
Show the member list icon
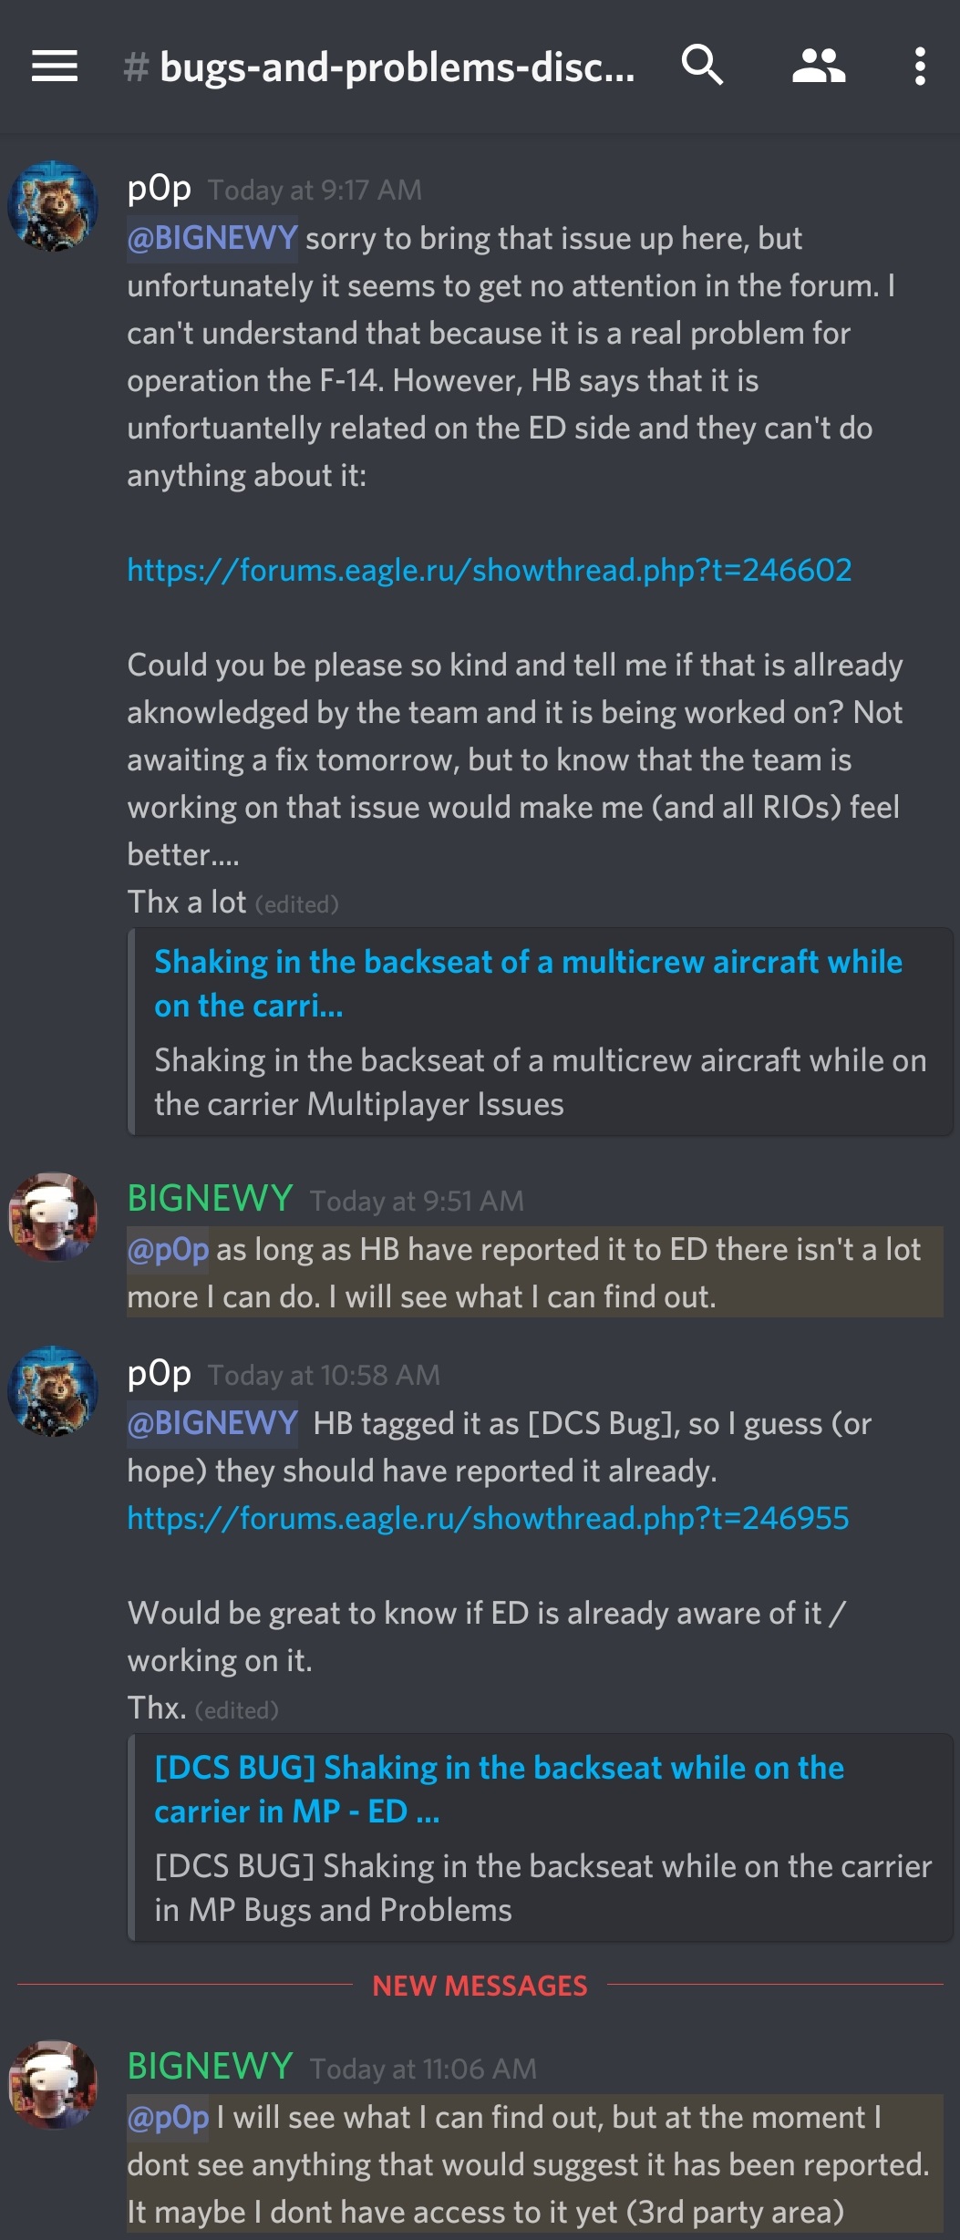click(x=819, y=67)
